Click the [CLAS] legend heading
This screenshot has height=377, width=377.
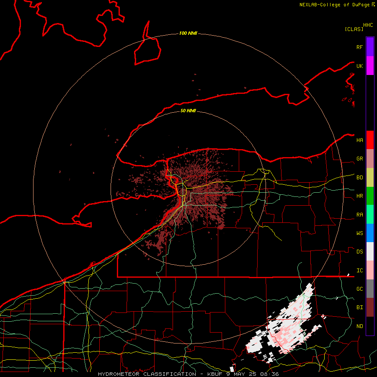click(x=354, y=29)
